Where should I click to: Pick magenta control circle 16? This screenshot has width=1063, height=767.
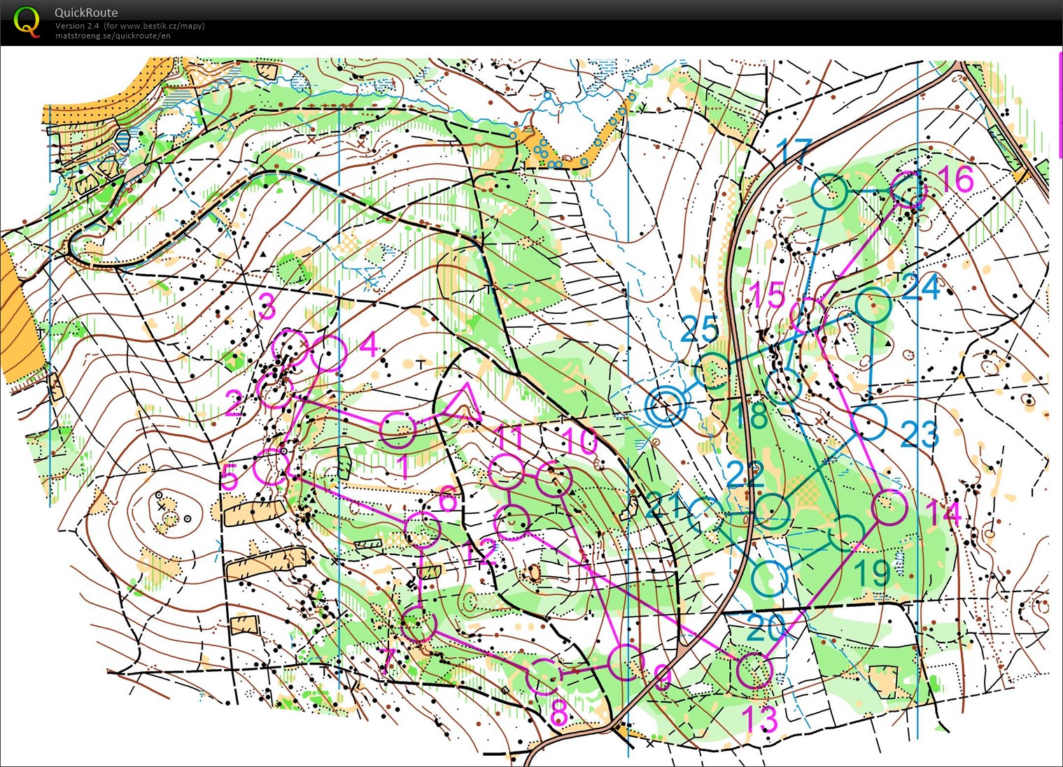909,189
